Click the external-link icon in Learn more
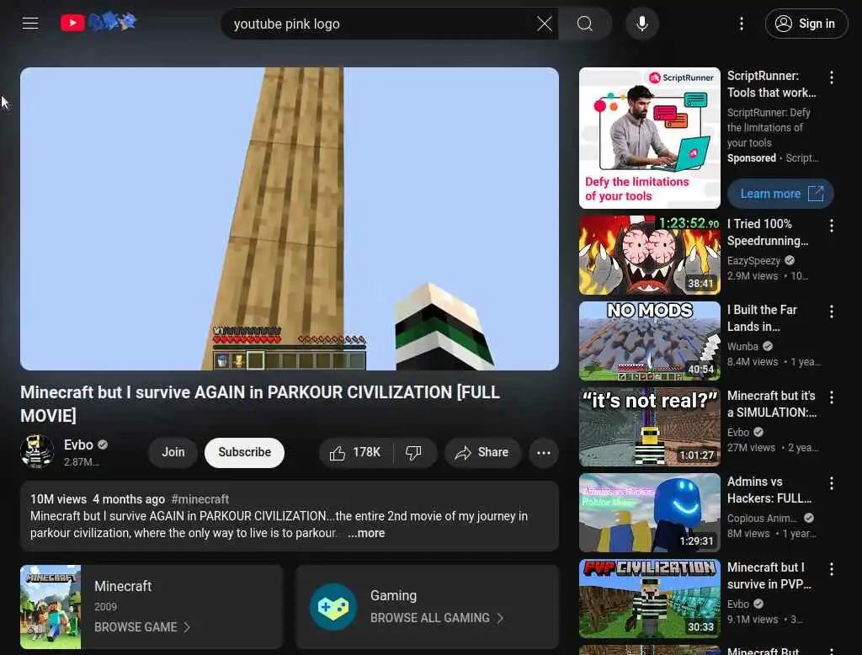862x655 pixels. click(816, 194)
